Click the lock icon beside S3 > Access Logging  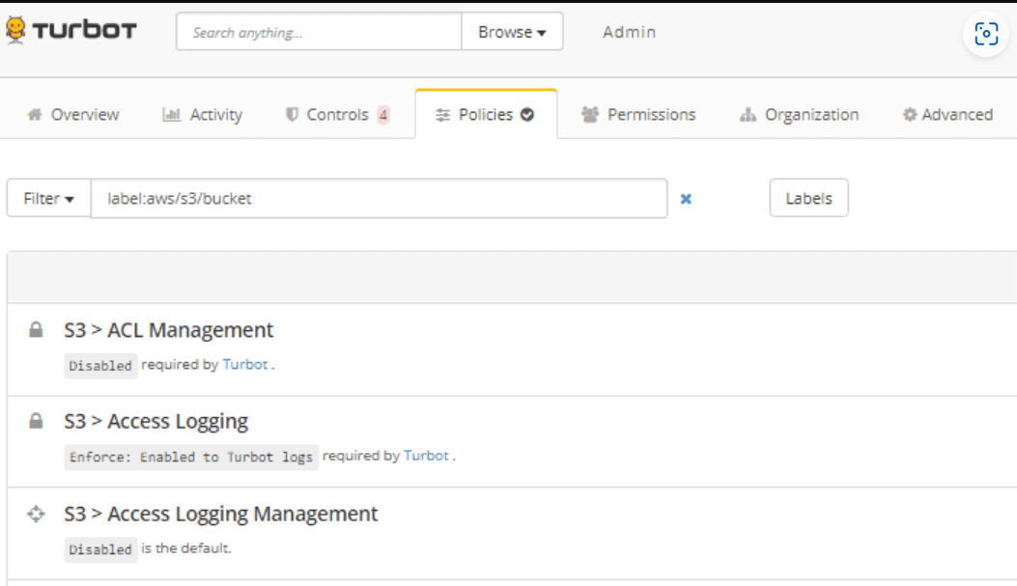click(x=36, y=421)
